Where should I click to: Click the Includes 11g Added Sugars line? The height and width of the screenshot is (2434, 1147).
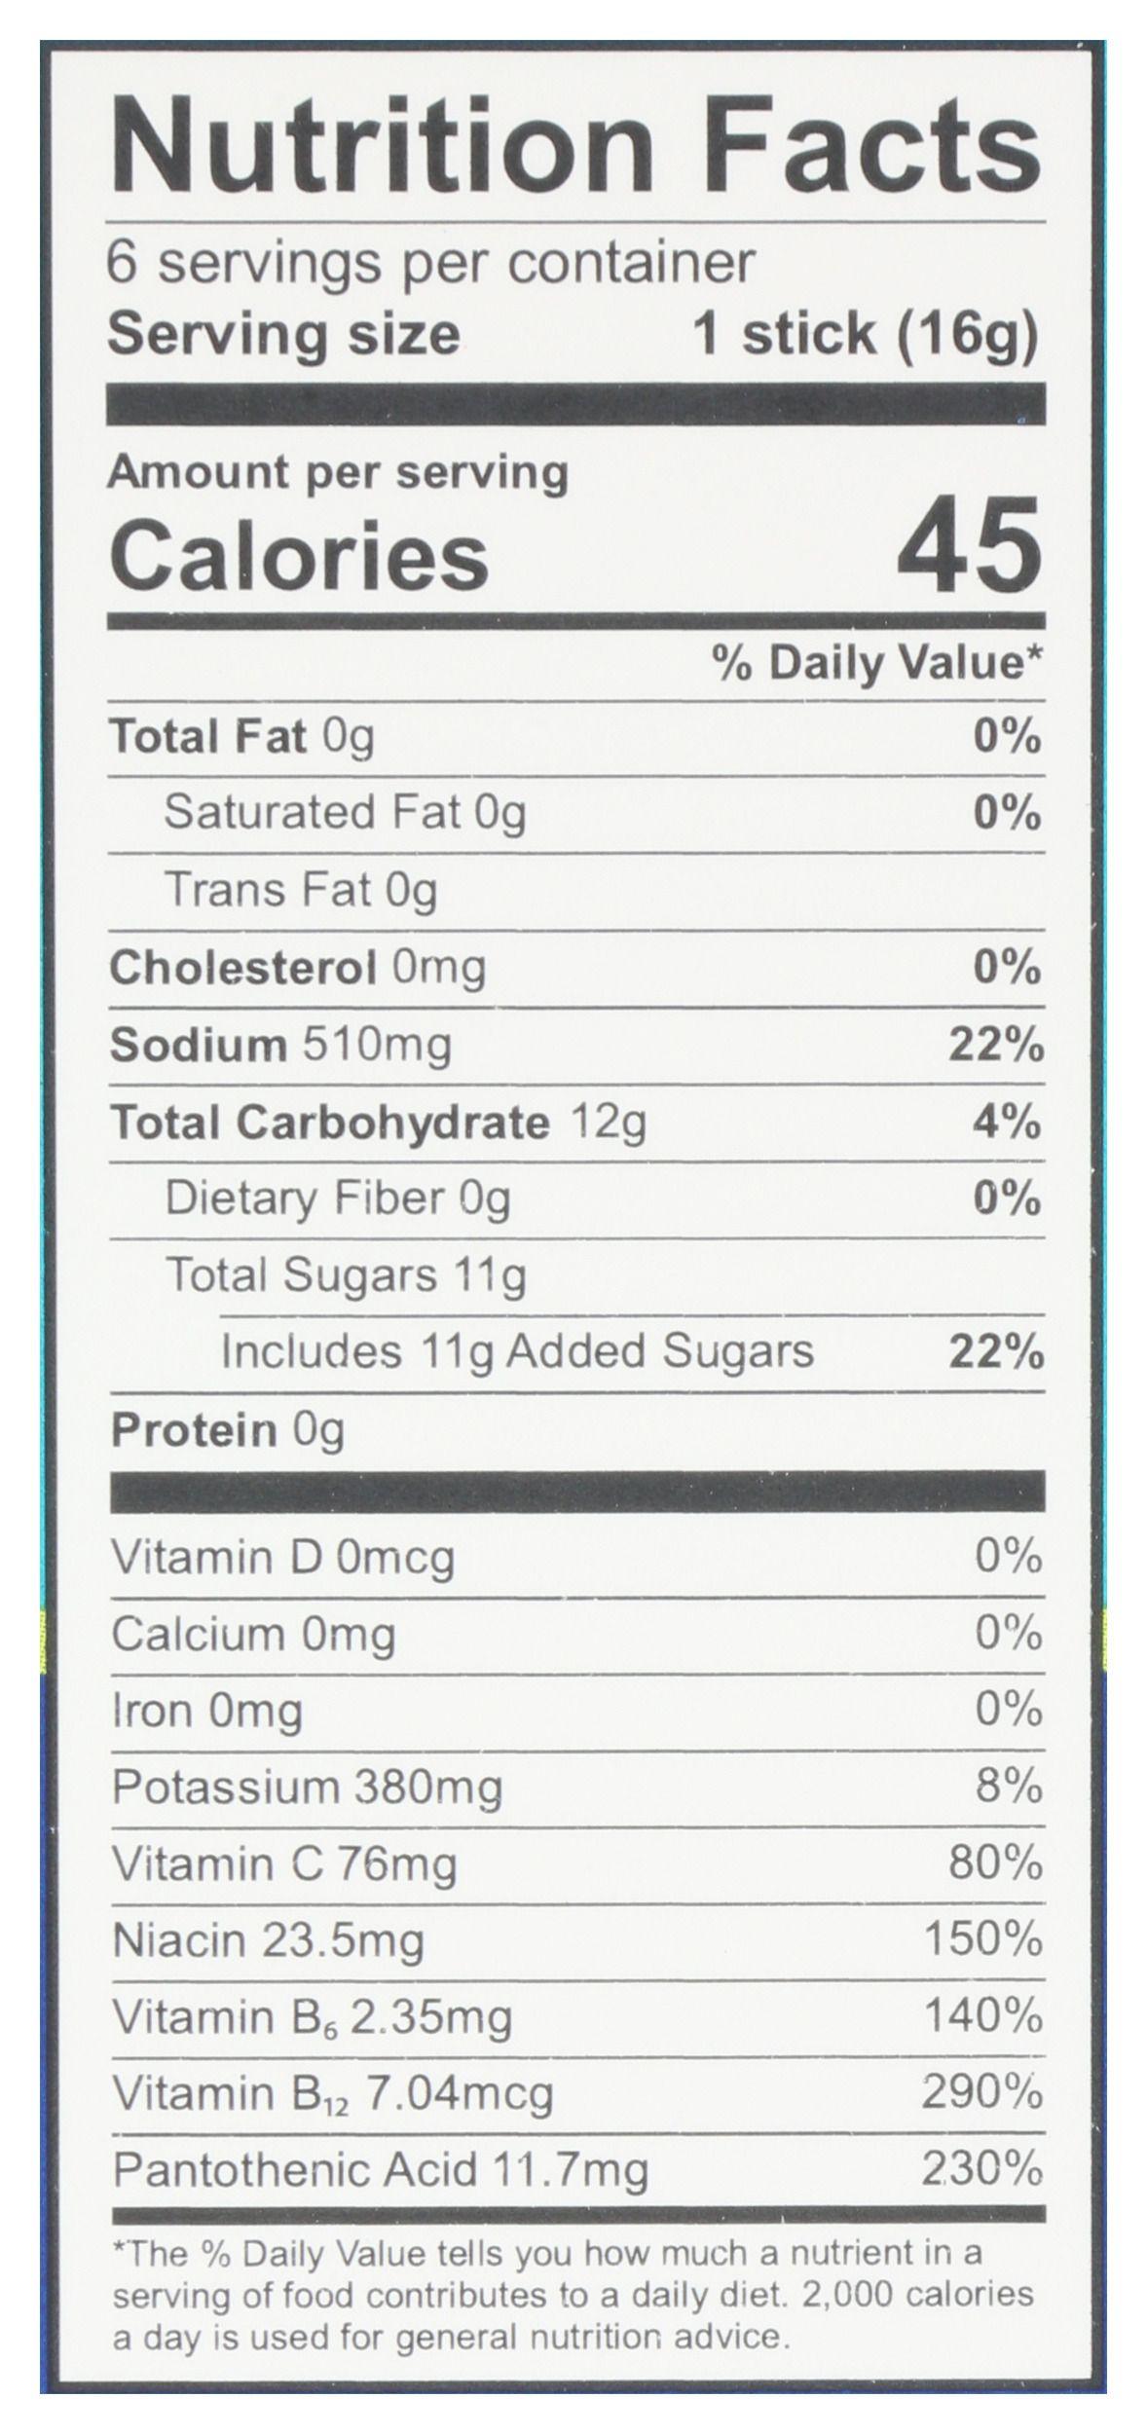pos(517,1351)
